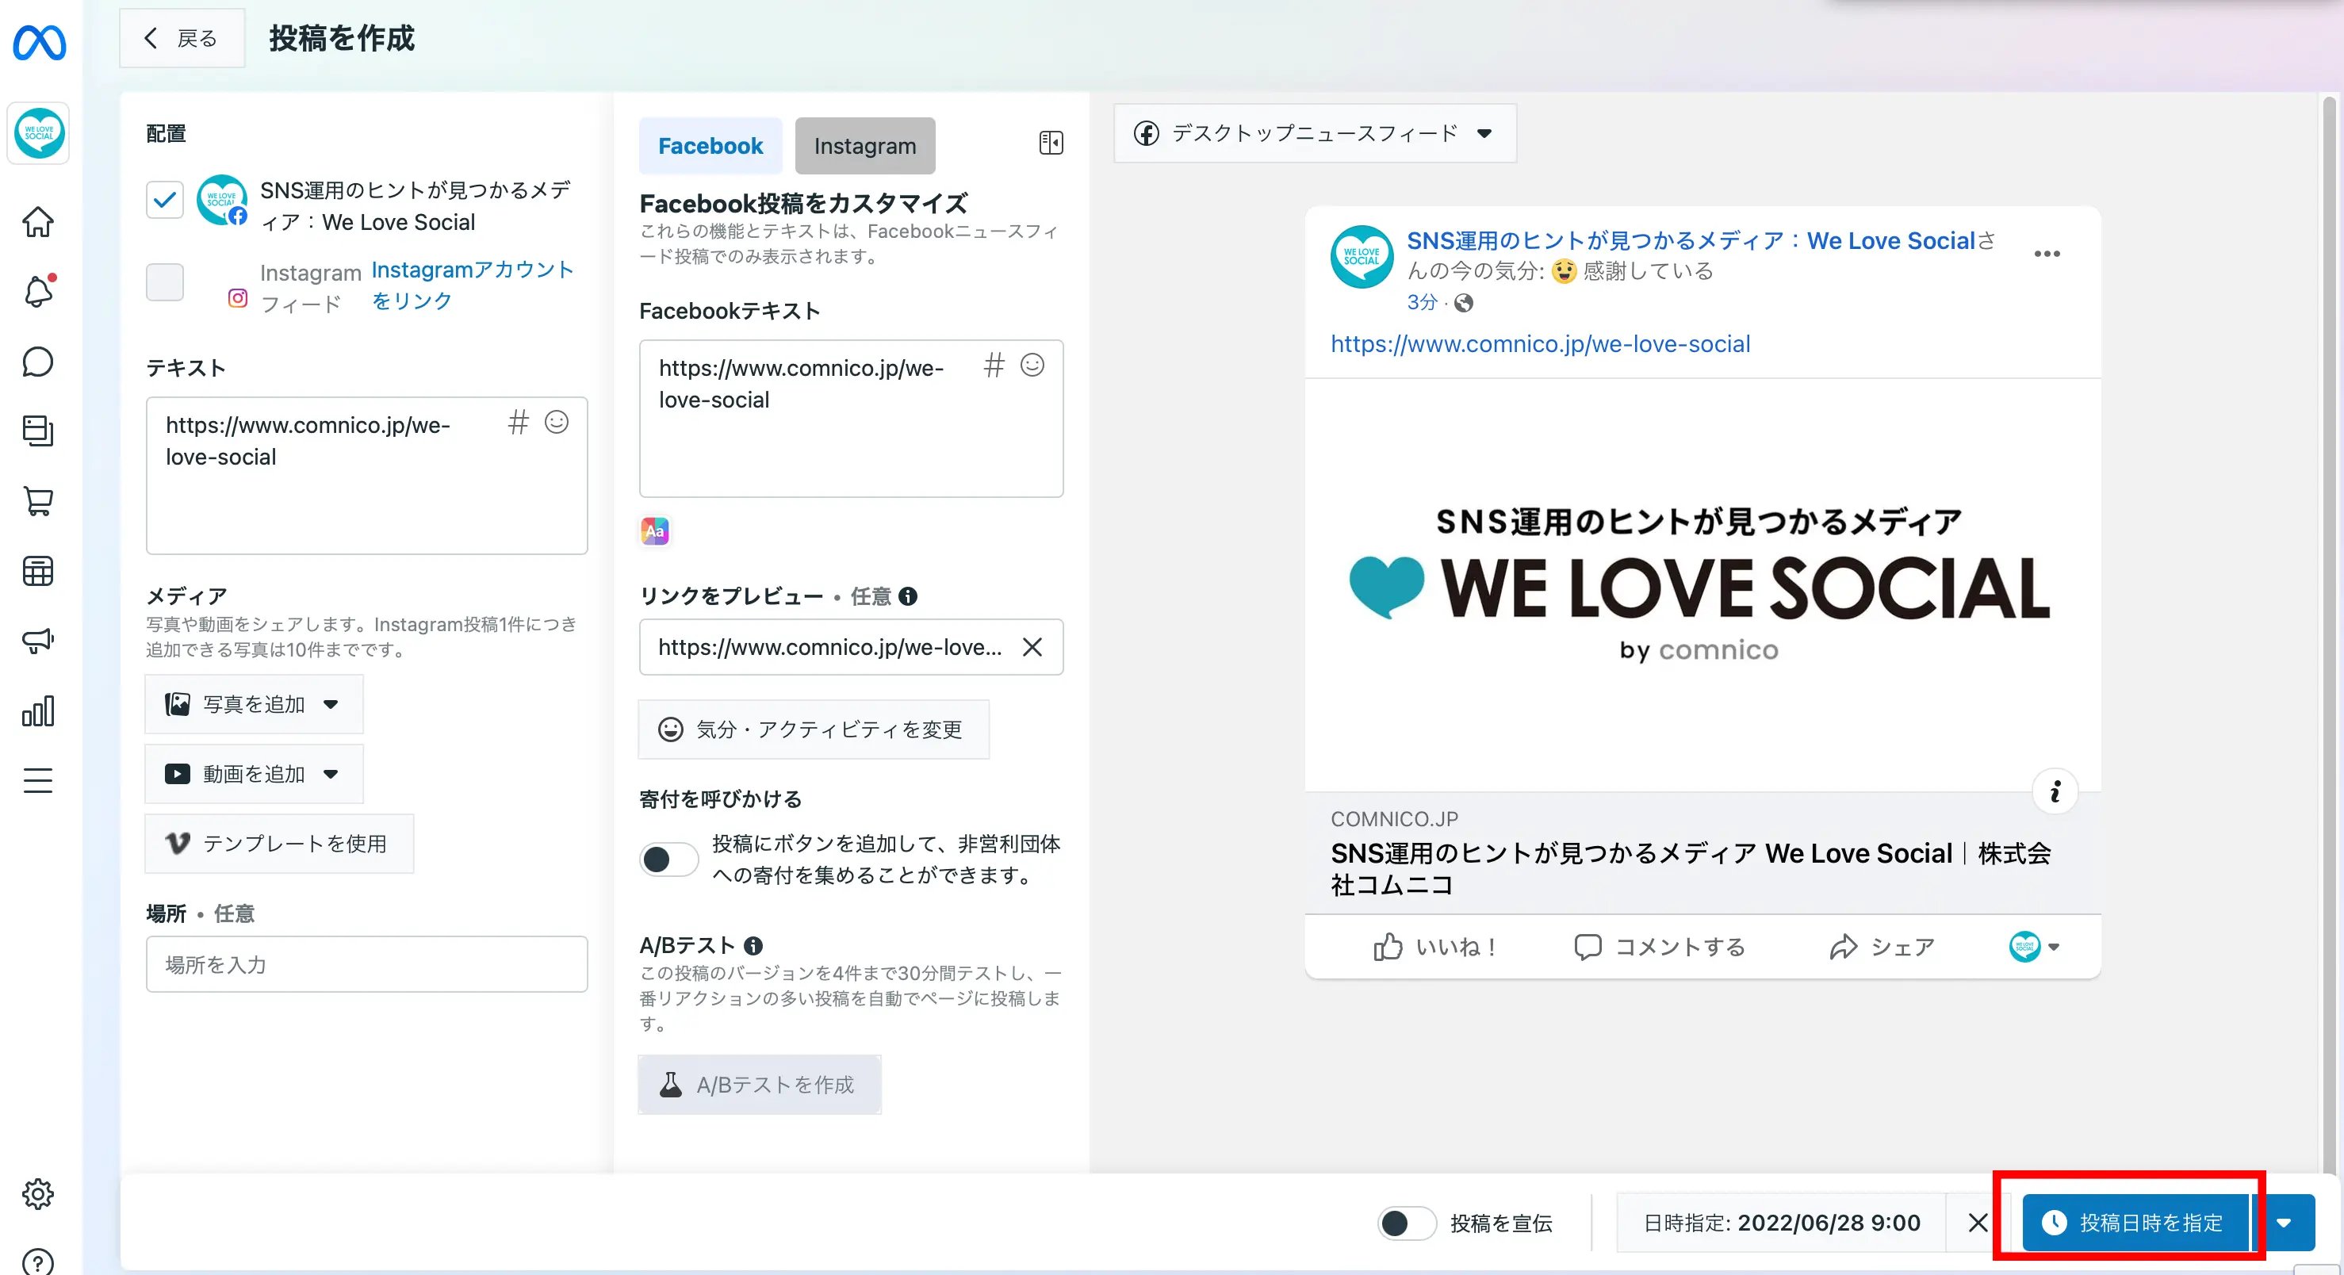This screenshot has width=2344, height=1275.
Task: Open the dropdown arrow next to schedule button
Action: click(x=2283, y=1222)
